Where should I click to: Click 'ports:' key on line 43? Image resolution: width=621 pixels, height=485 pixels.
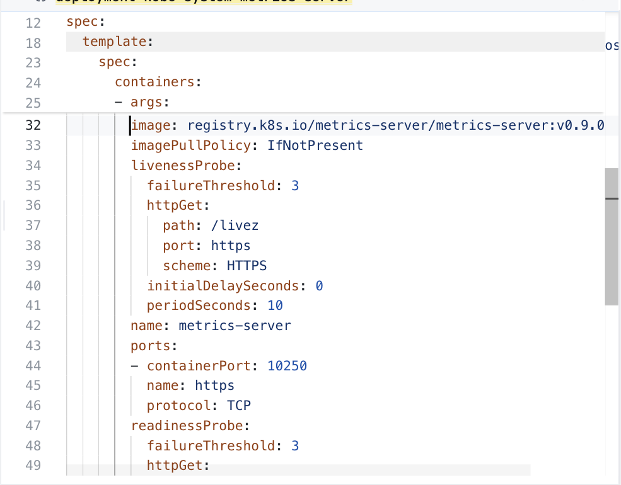point(154,346)
